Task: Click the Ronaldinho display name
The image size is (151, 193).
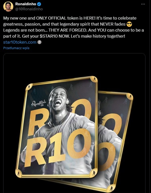Action: click(26, 4)
